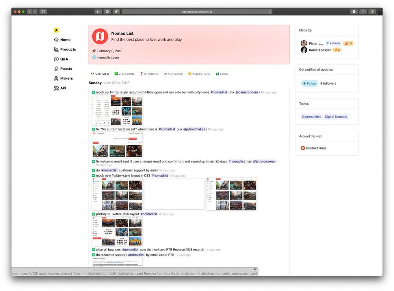
Task: Open the Home page in the sidebar
Action: (62, 40)
